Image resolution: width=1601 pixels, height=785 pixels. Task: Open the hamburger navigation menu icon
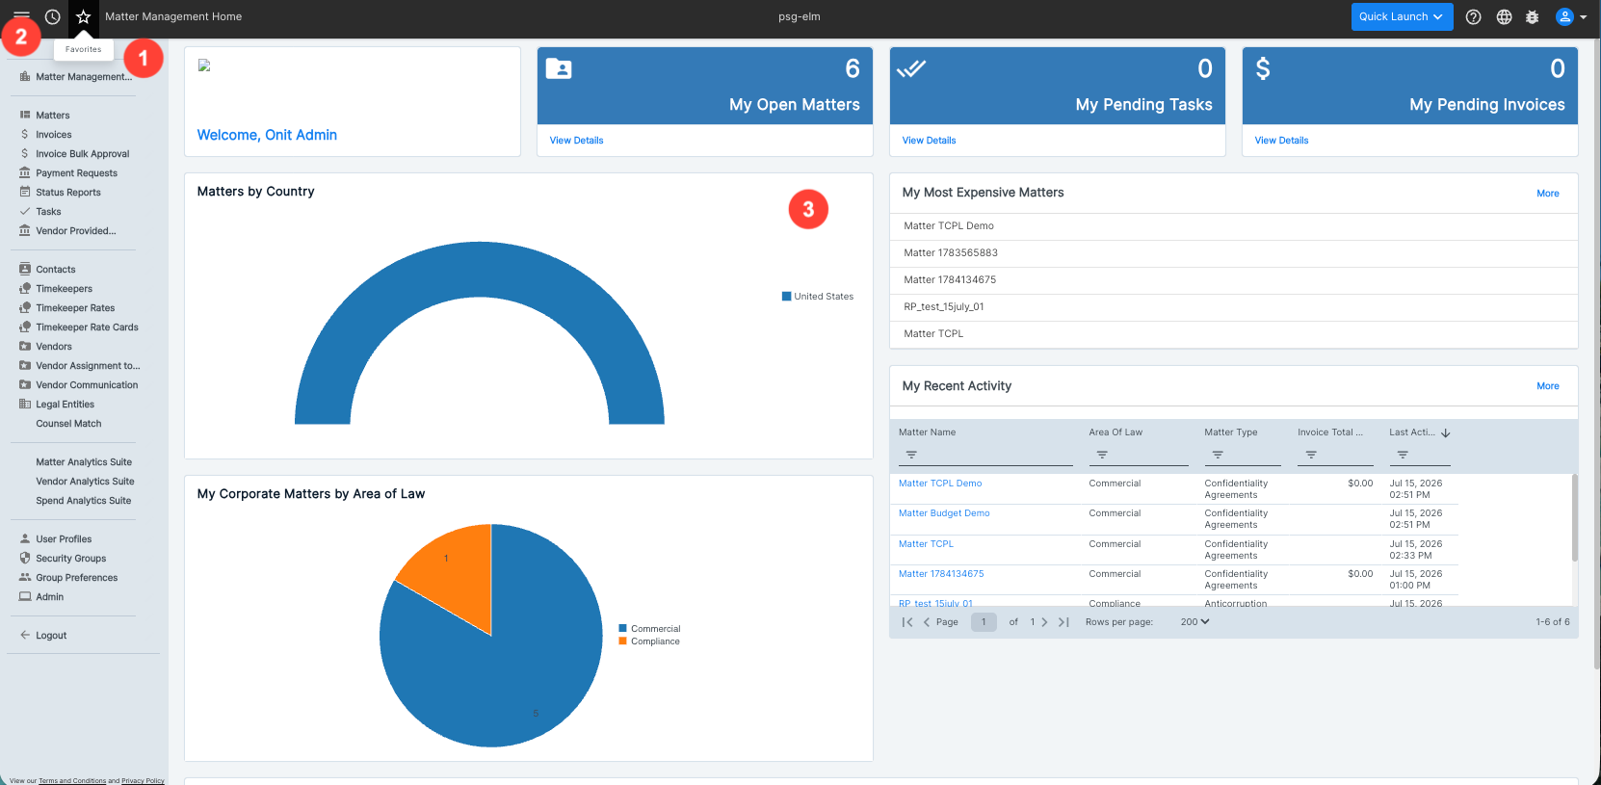[21, 16]
